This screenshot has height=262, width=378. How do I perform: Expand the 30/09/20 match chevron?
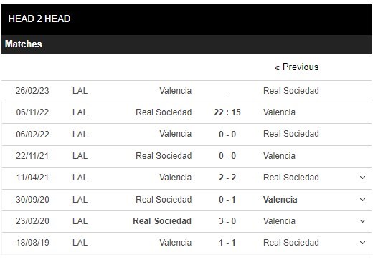[362, 200]
